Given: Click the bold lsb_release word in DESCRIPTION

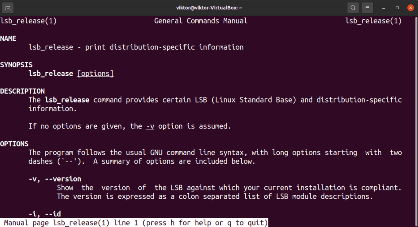Looking at the screenshot, I should pyautogui.click(x=67, y=100).
